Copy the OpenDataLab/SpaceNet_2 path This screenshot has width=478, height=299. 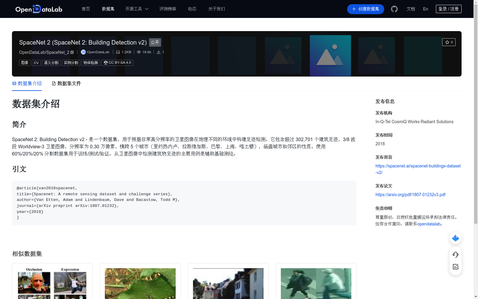(x=72, y=52)
